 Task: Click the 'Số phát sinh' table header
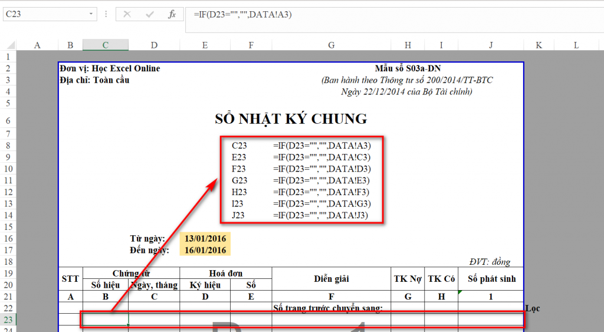491,279
